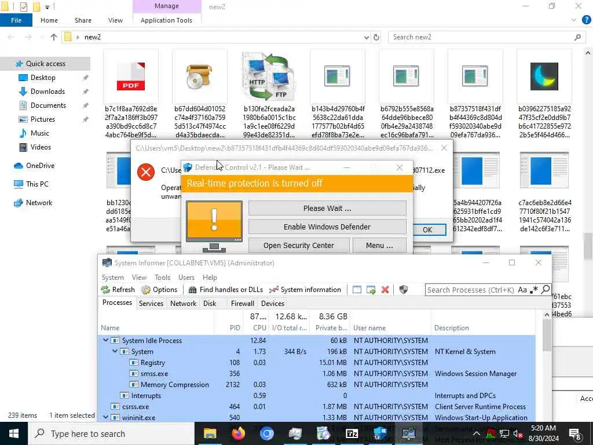Image resolution: width=593 pixels, height=445 pixels.
Task: Click Search Processes input field
Action: click(470, 290)
